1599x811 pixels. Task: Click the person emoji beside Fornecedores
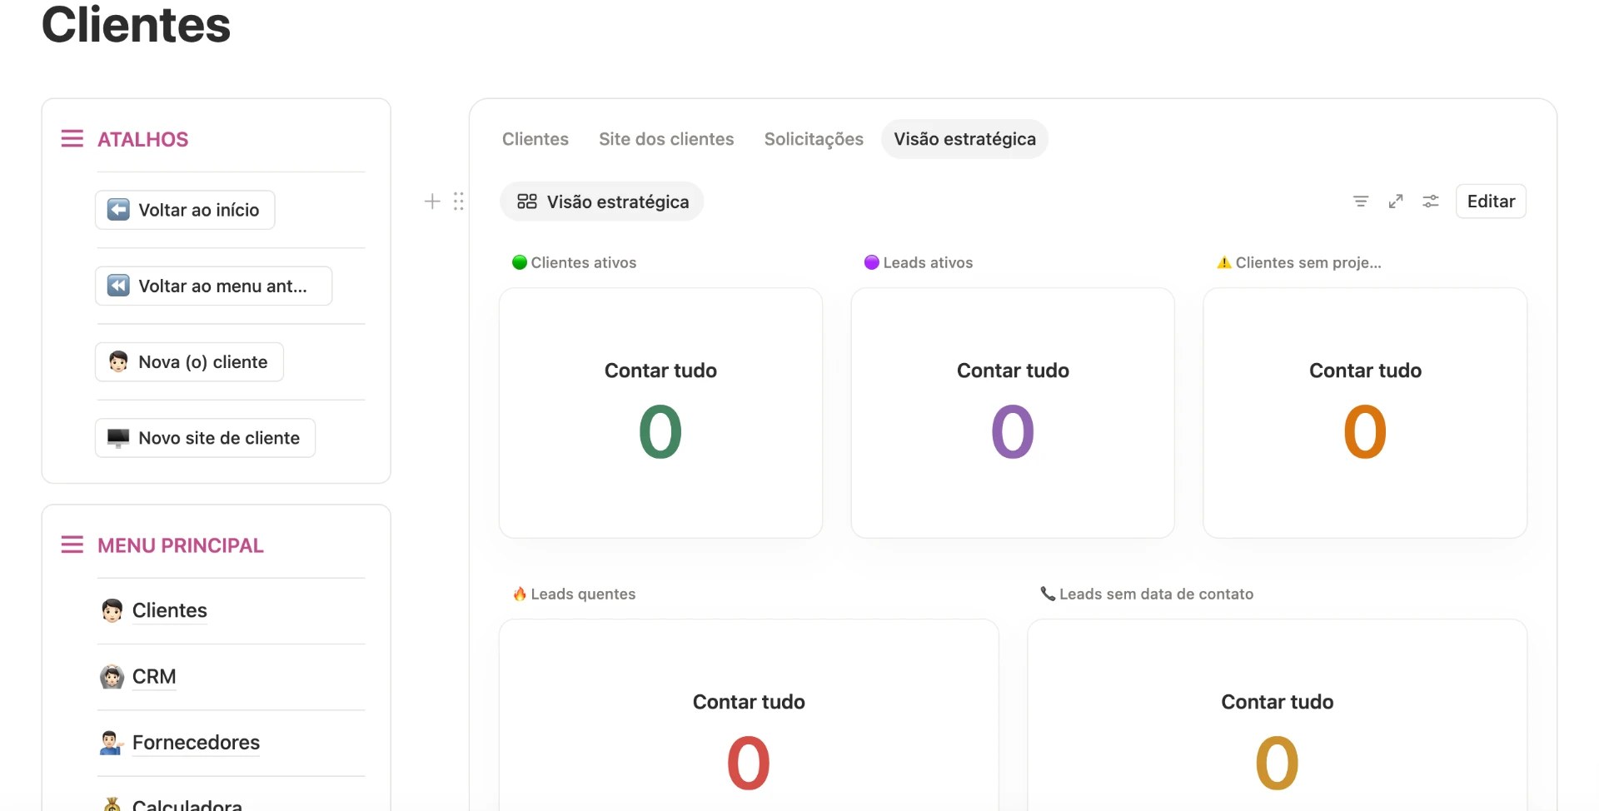112,743
